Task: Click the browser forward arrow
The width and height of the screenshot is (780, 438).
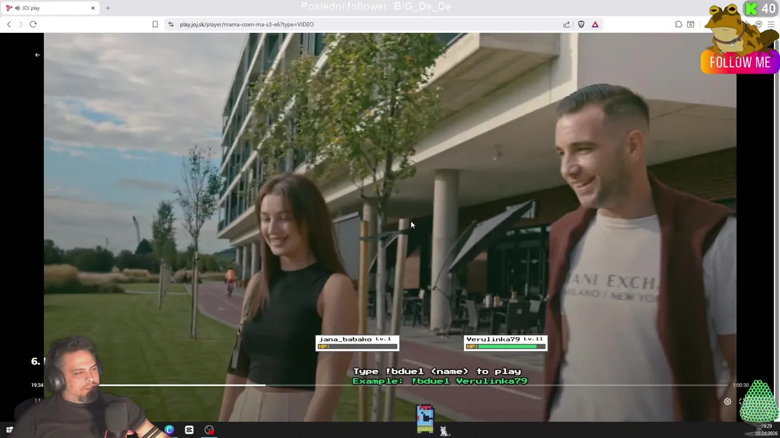Action: (21, 24)
